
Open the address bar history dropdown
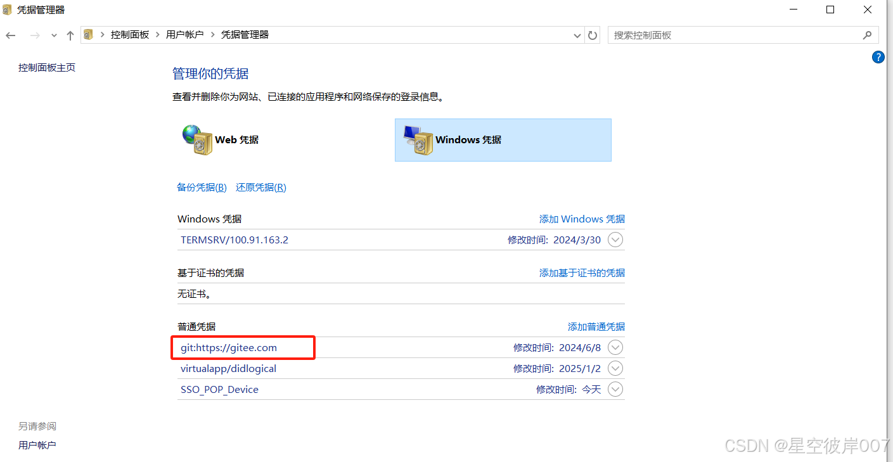(577, 35)
